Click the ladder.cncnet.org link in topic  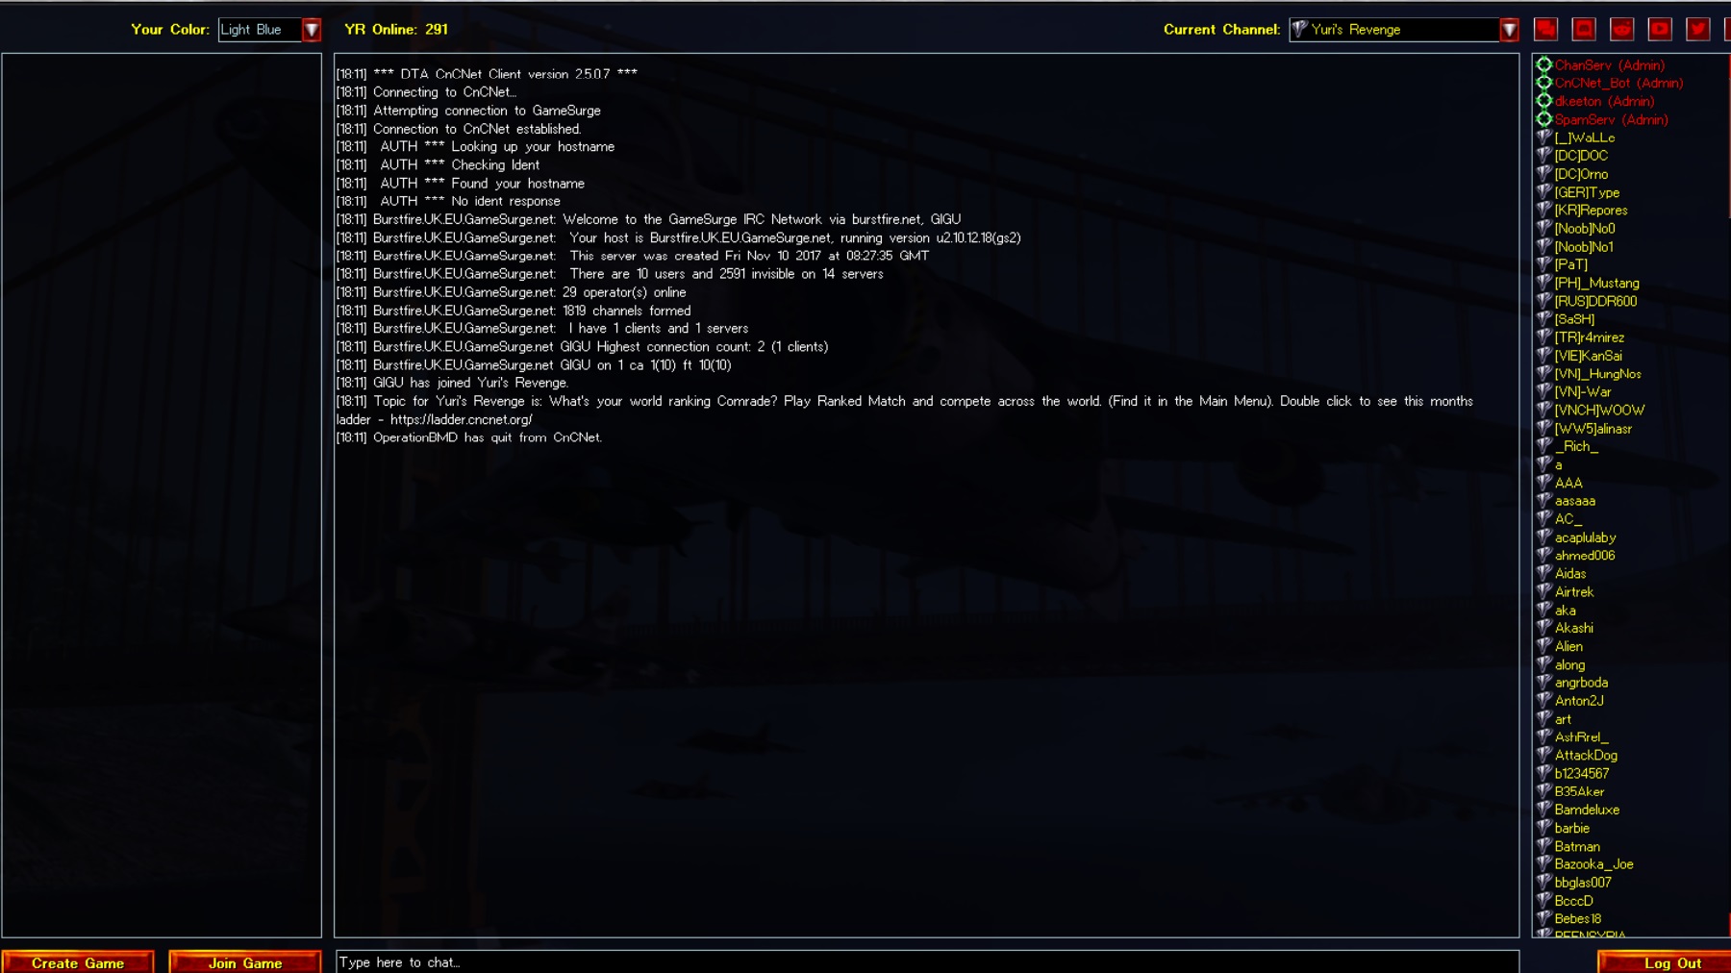pos(461,419)
